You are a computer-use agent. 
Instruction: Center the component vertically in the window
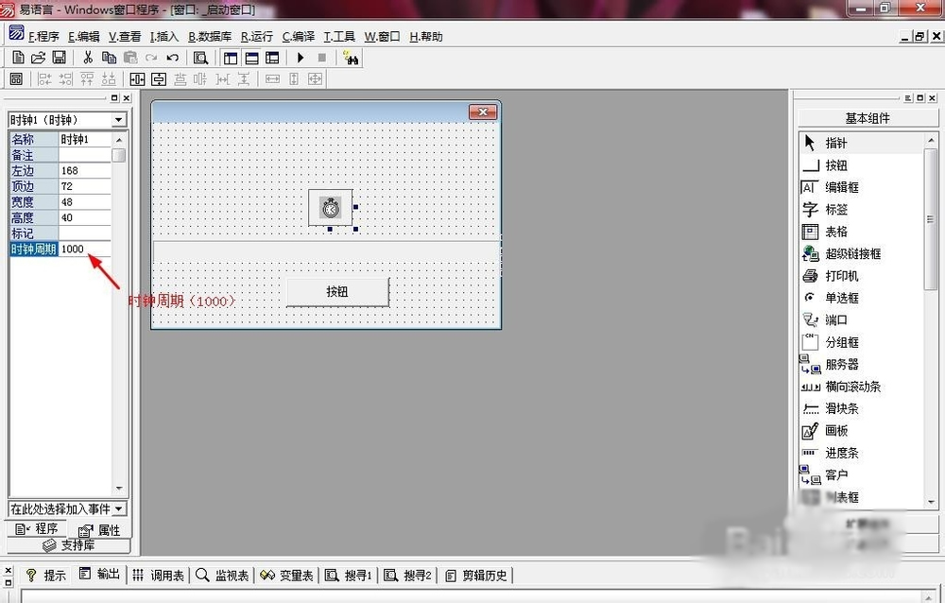[159, 79]
